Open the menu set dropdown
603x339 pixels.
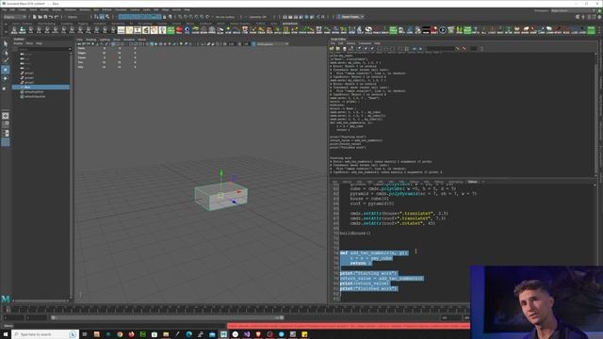coord(14,17)
